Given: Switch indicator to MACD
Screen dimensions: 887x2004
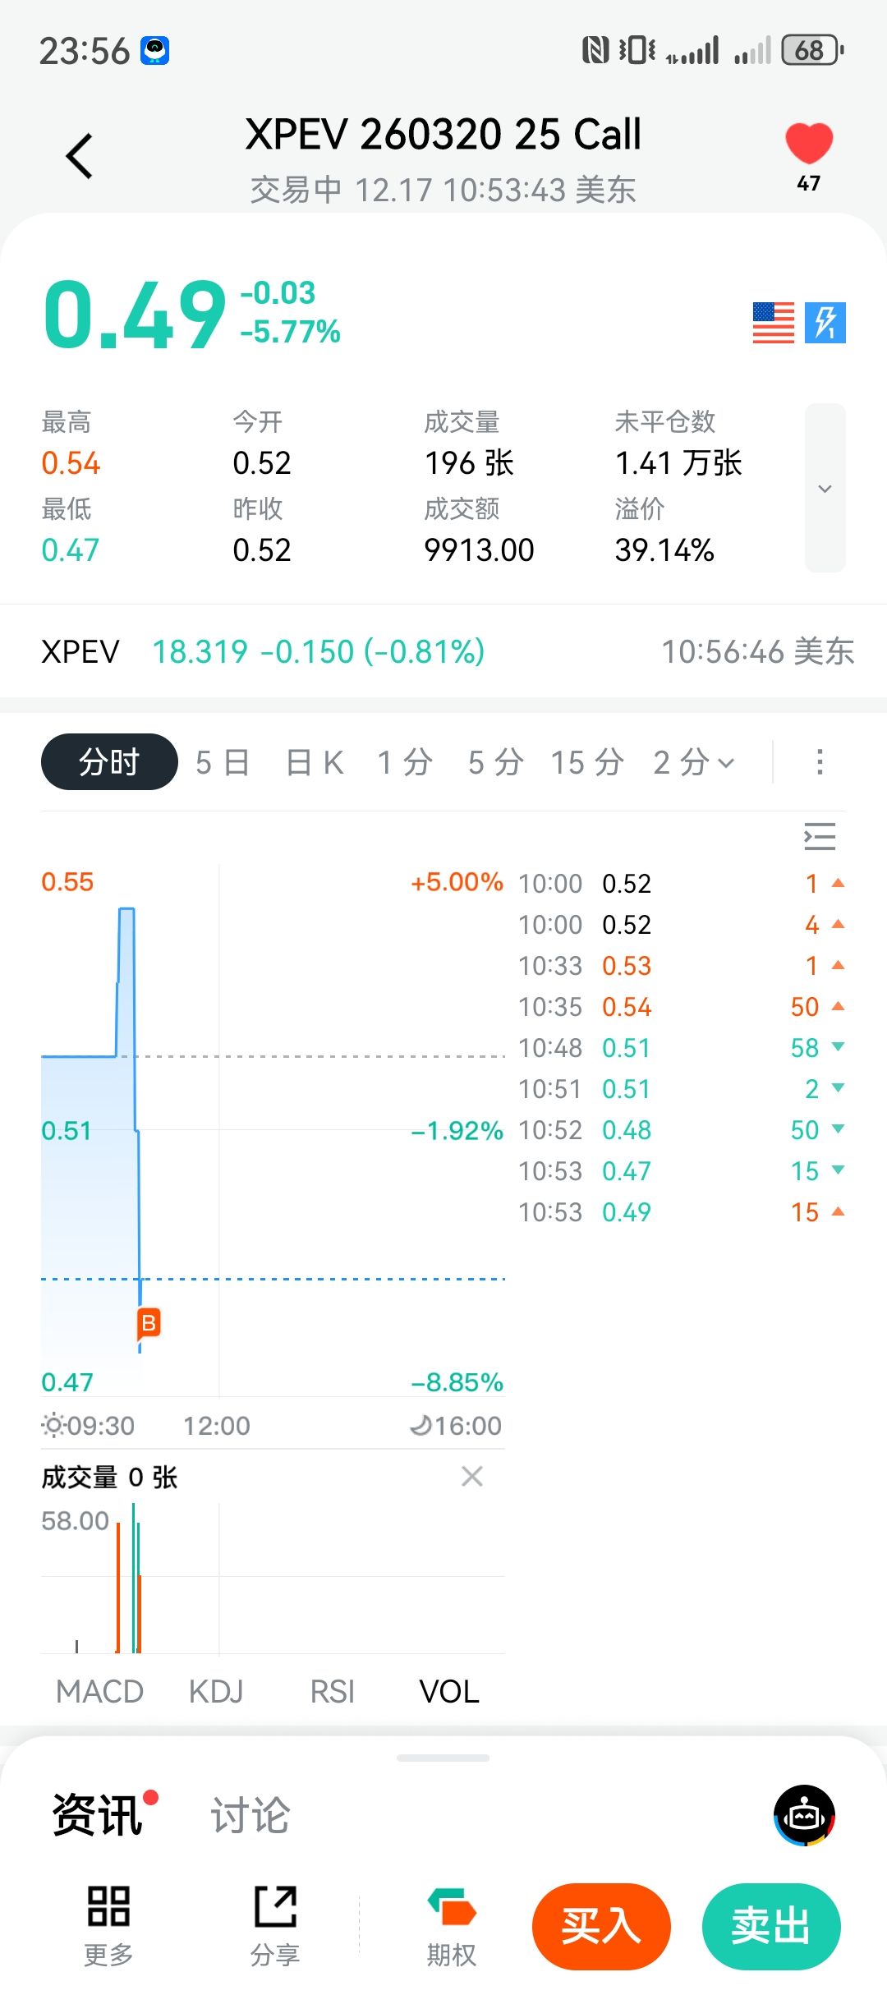Looking at the screenshot, I should click(99, 1692).
